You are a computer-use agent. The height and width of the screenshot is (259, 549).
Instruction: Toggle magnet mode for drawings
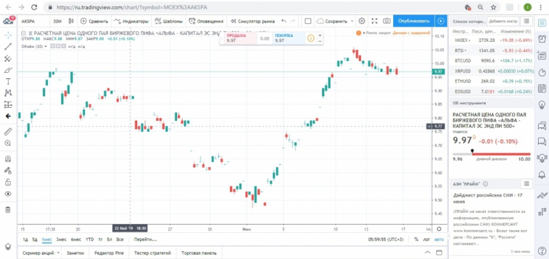tap(8, 159)
